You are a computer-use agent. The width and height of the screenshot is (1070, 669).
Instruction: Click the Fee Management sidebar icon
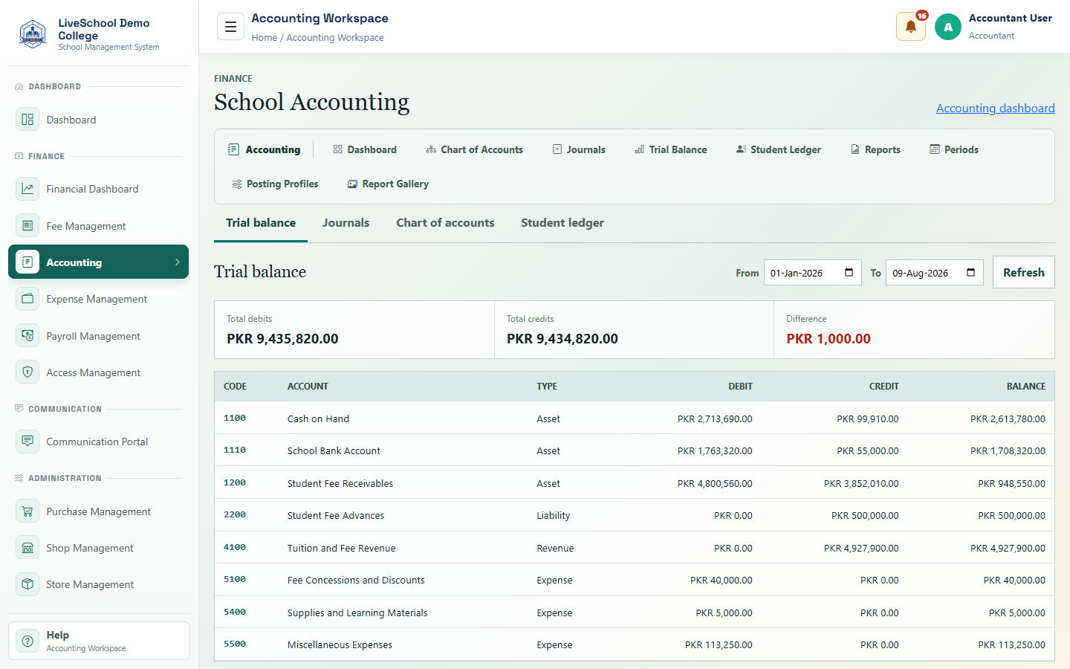27,226
